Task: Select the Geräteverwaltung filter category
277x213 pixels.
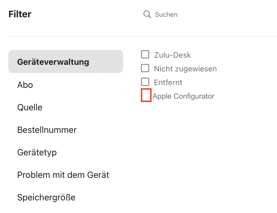Action: [x=66, y=61]
